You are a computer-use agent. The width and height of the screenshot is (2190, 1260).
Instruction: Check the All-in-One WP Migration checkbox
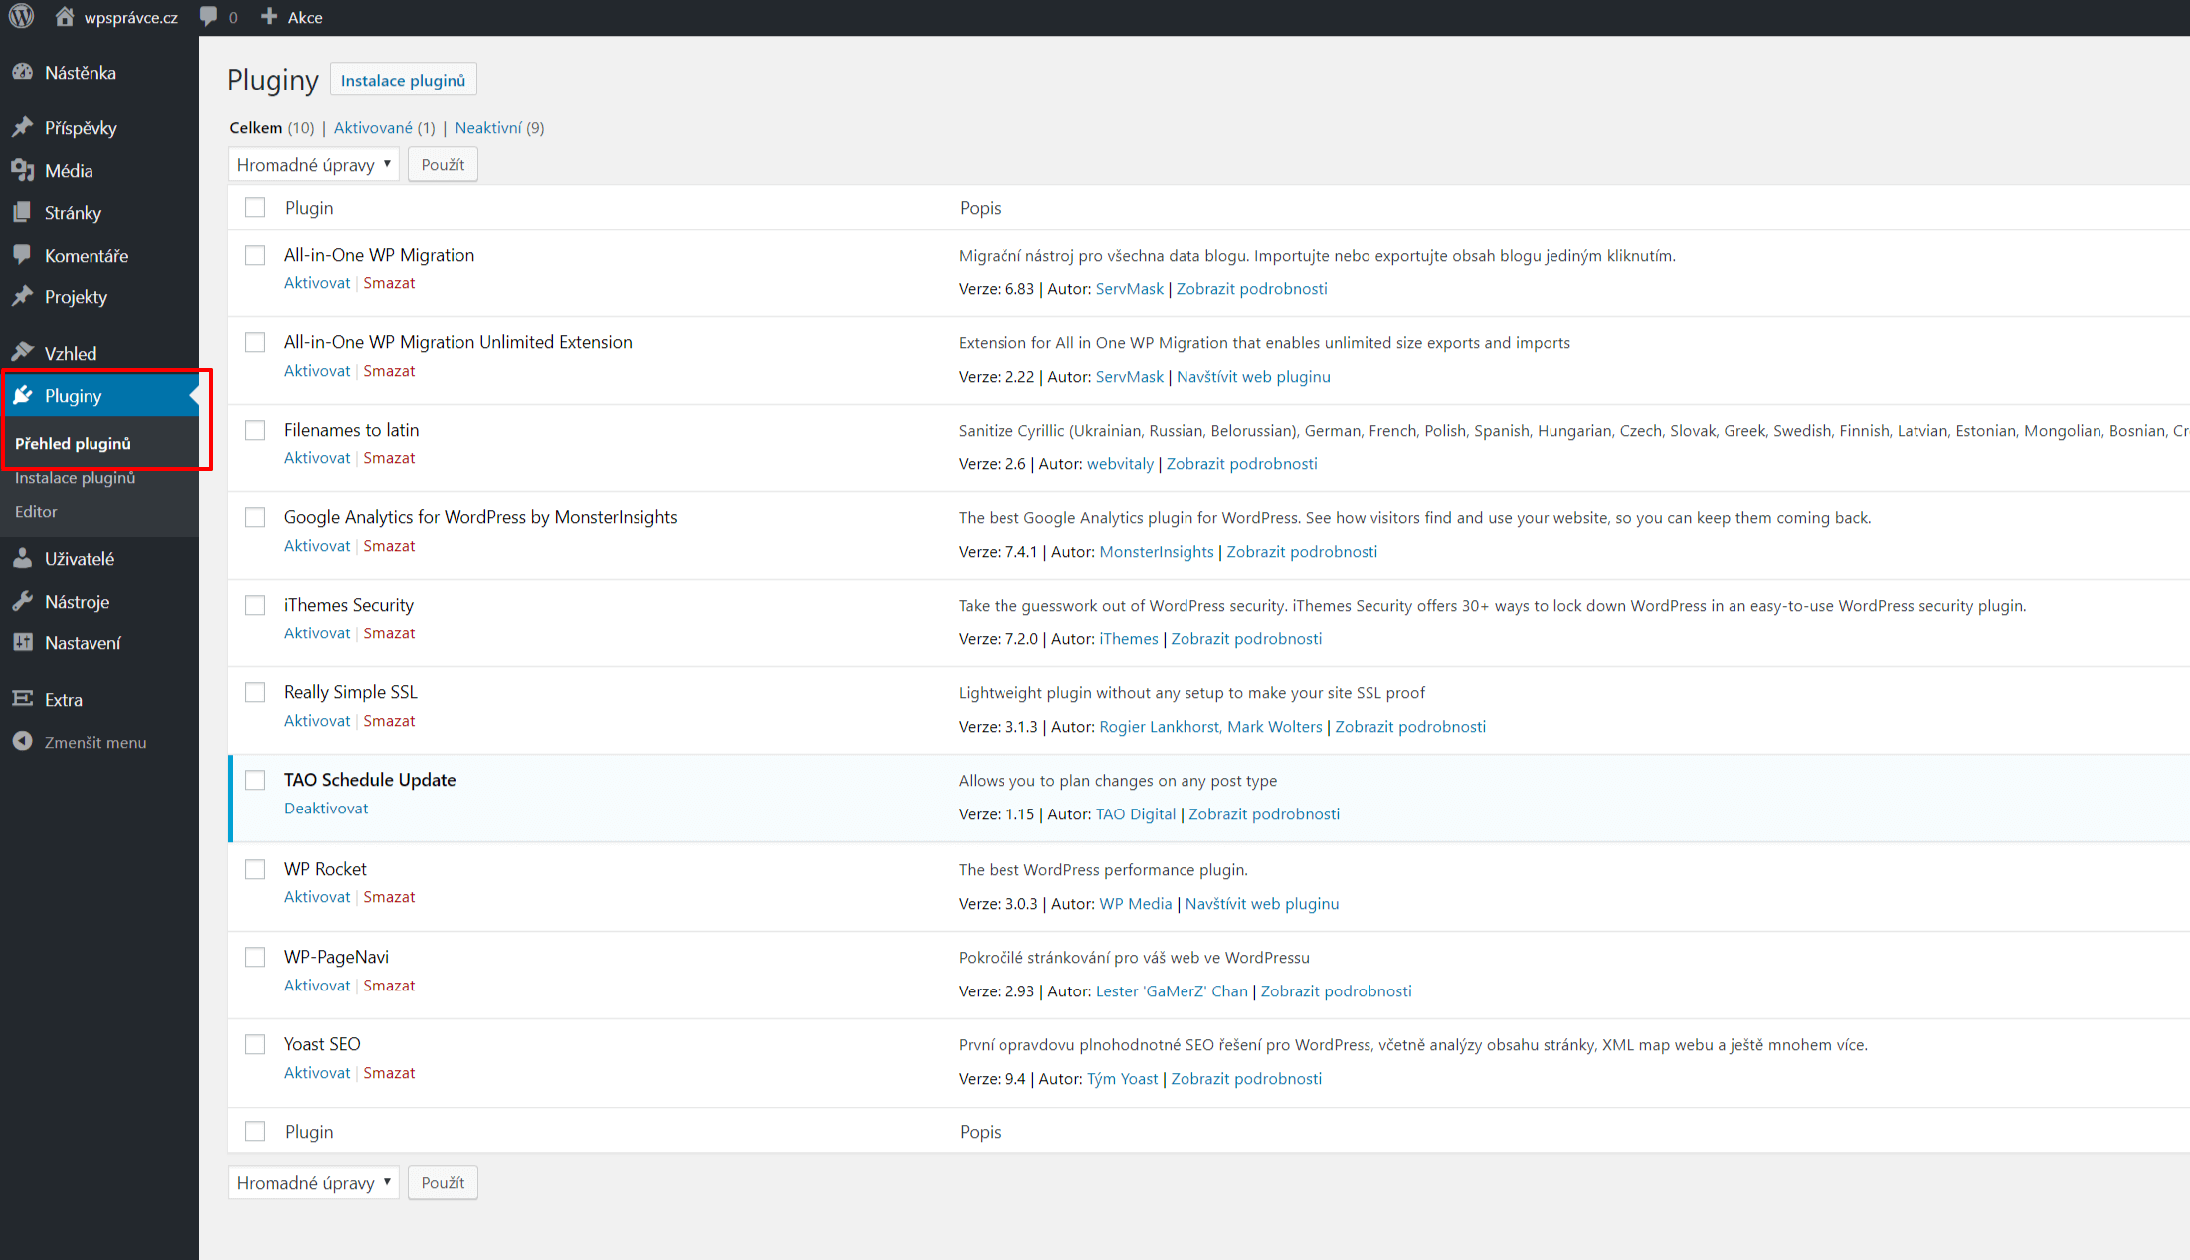click(255, 255)
